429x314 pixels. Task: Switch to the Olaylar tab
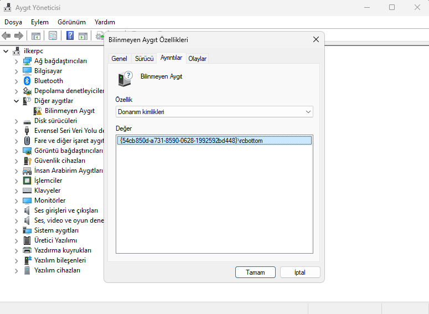197,59
